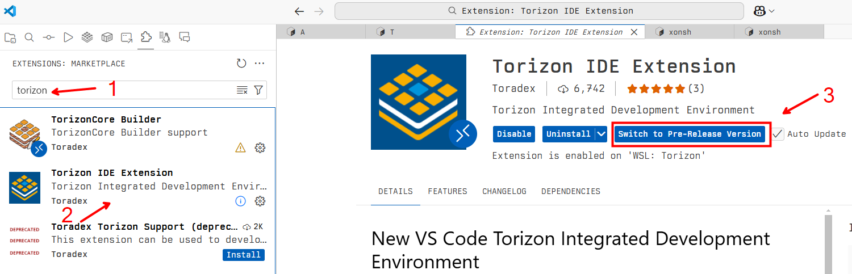Refresh the Extensions Marketplace list
852x274 pixels.
(241, 64)
